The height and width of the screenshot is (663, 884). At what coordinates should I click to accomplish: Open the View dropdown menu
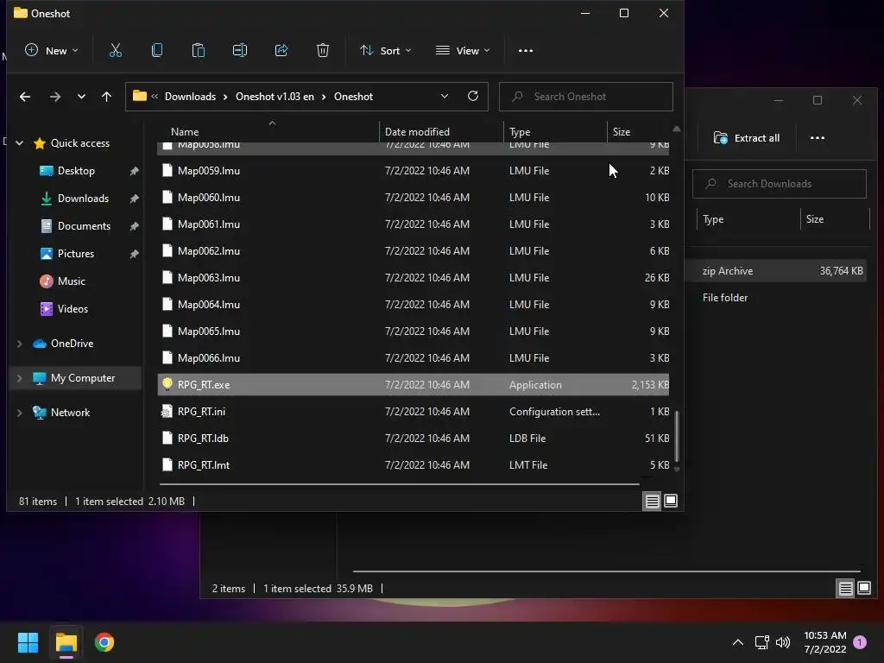463,50
